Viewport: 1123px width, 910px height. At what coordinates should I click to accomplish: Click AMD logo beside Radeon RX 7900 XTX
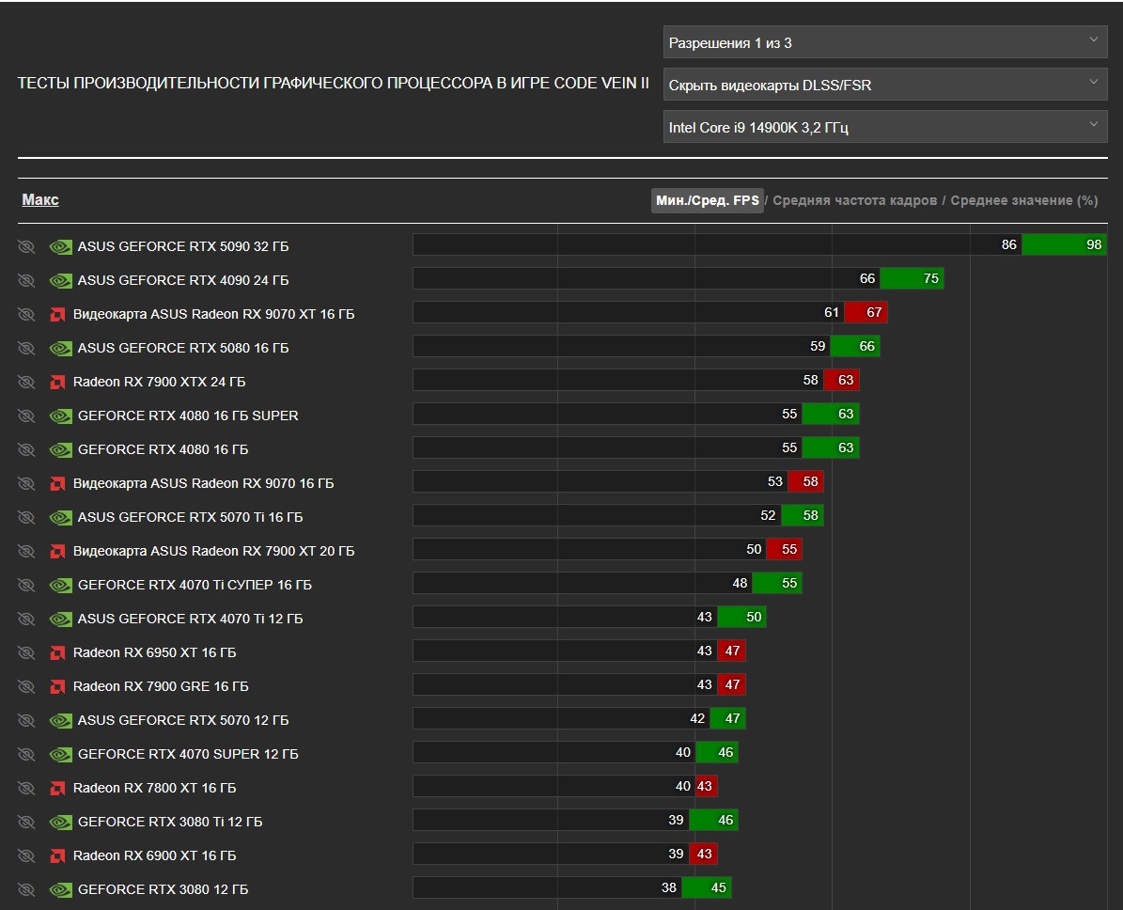coord(57,382)
